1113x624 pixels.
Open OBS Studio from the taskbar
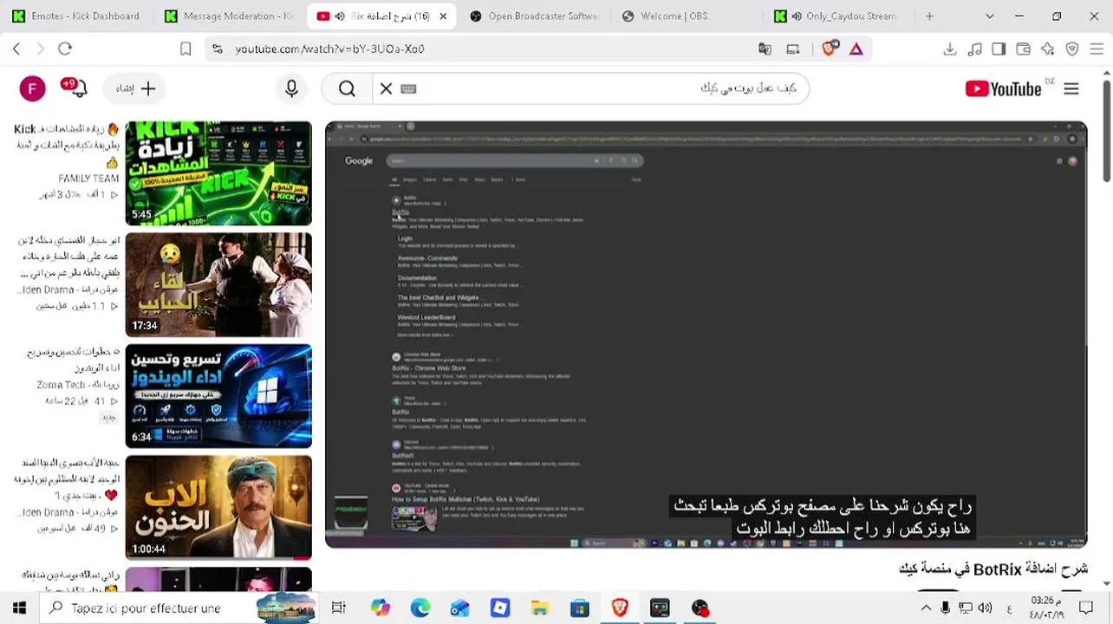tap(700, 608)
